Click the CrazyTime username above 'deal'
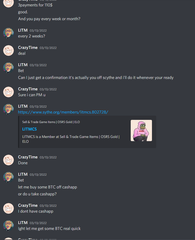The width and height of the screenshot is (195, 240). pos(28,48)
